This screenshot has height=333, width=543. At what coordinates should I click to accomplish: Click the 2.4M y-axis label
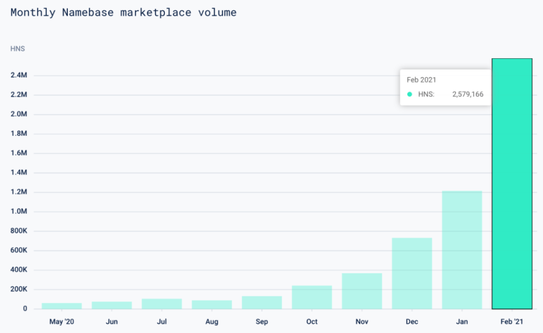coord(19,75)
